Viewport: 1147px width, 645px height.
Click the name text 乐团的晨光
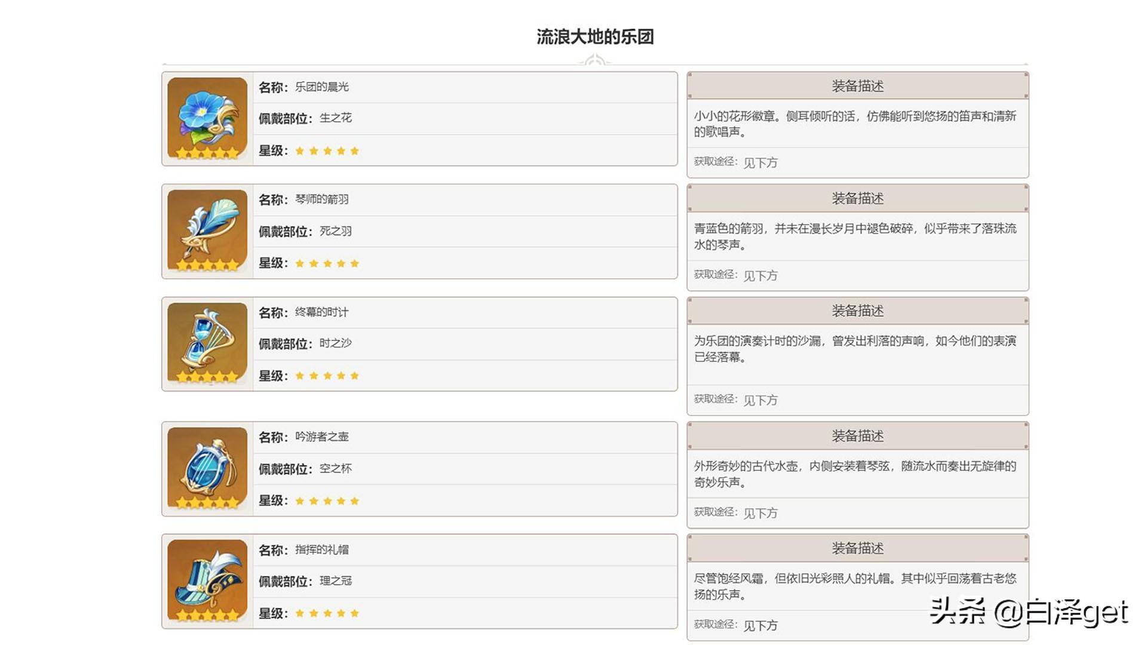point(322,87)
